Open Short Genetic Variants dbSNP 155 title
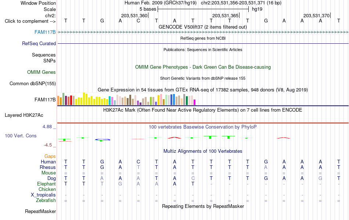Viewport: 349px width, 220px height. [203, 78]
